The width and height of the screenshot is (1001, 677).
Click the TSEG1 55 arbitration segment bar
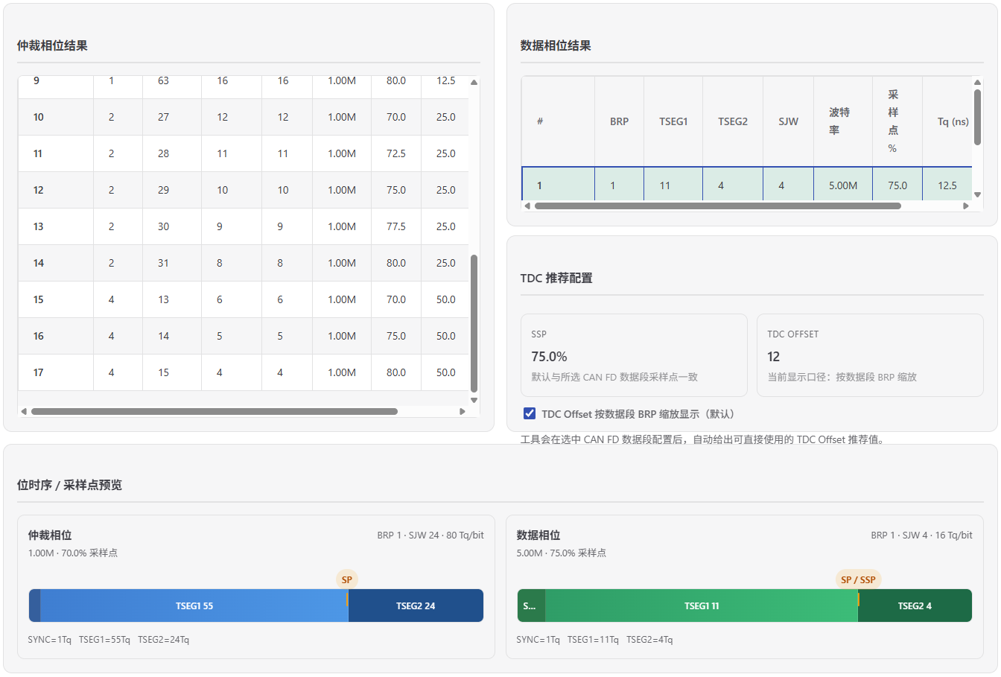tap(194, 606)
